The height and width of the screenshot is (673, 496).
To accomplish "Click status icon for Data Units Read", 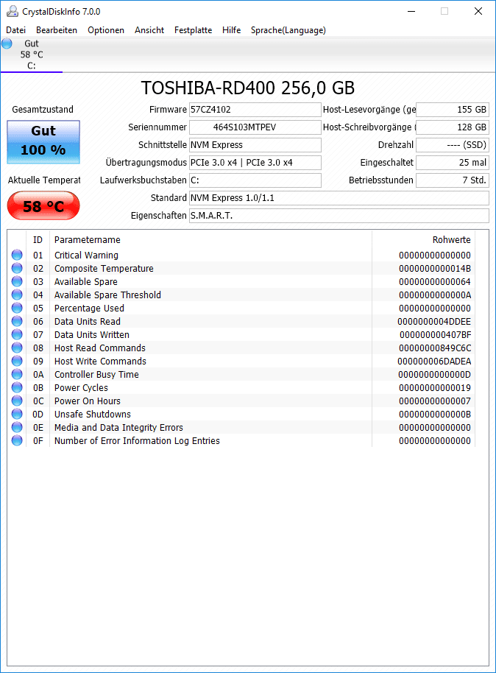I will (17, 321).
